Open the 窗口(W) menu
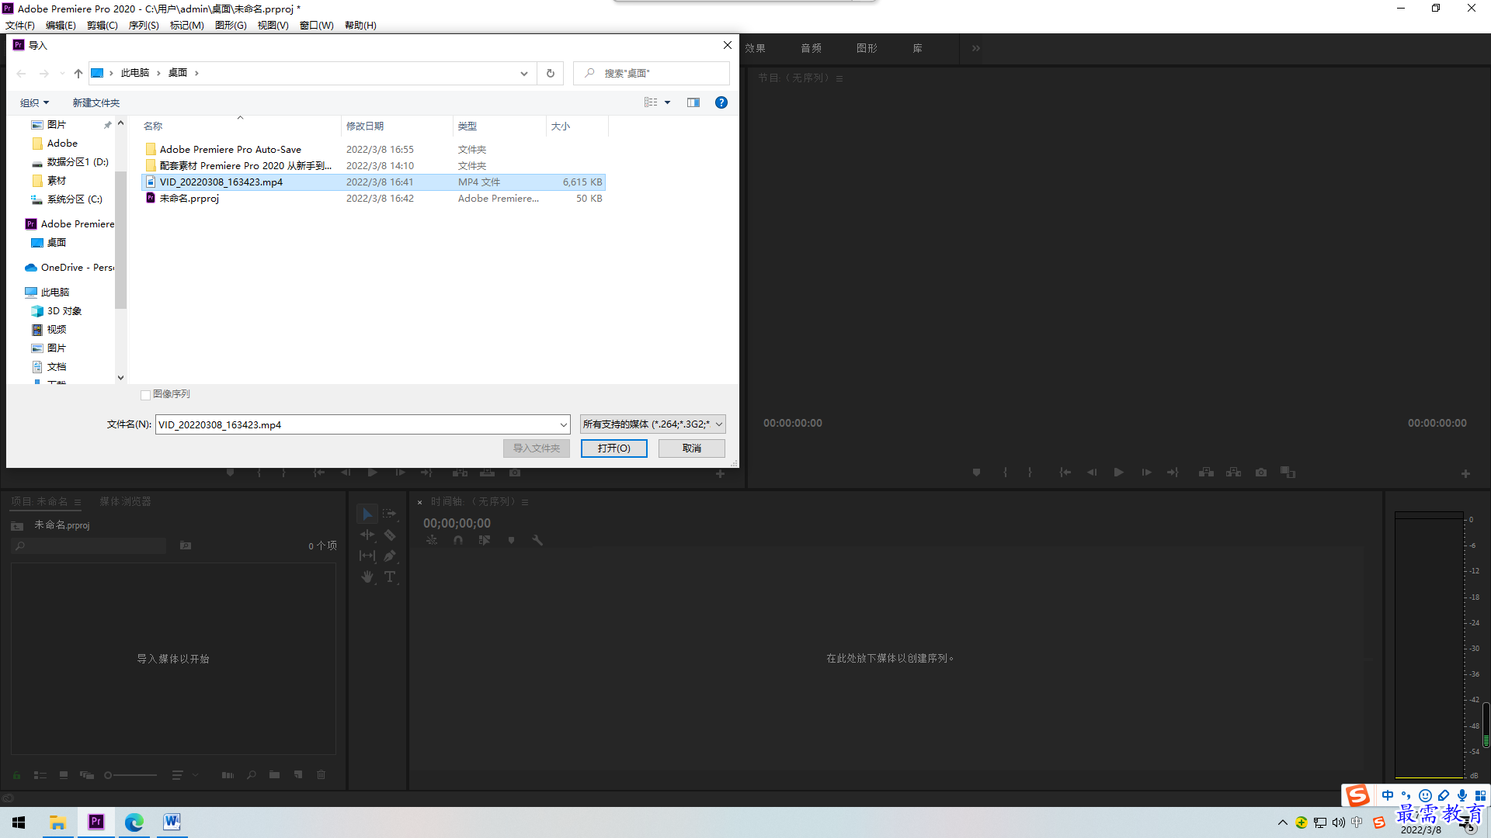This screenshot has height=838, width=1491. click(317, 26)
